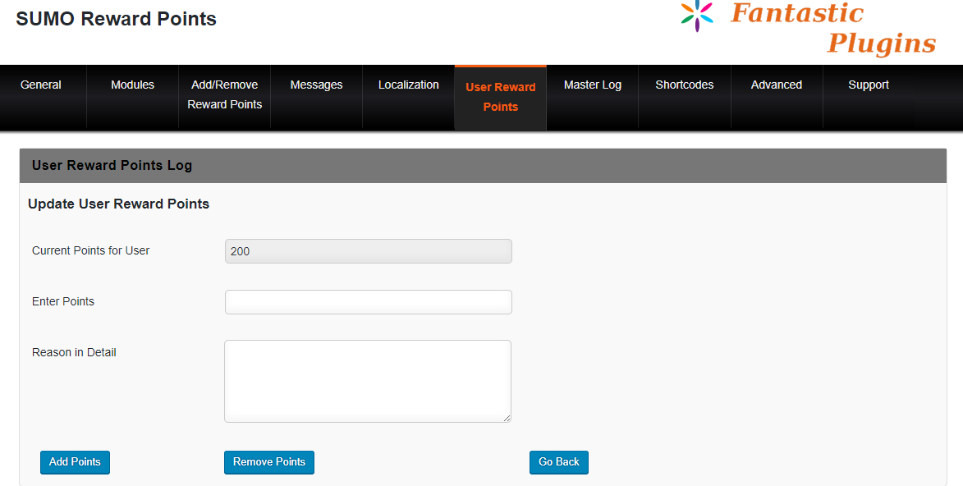Click the User Reward Points tab

[x=501, y=97]
